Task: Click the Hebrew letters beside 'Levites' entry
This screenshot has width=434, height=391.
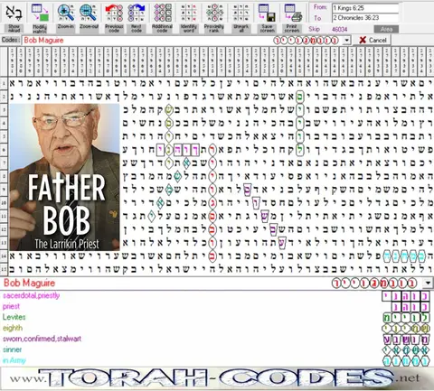Action: coord(406,318)
